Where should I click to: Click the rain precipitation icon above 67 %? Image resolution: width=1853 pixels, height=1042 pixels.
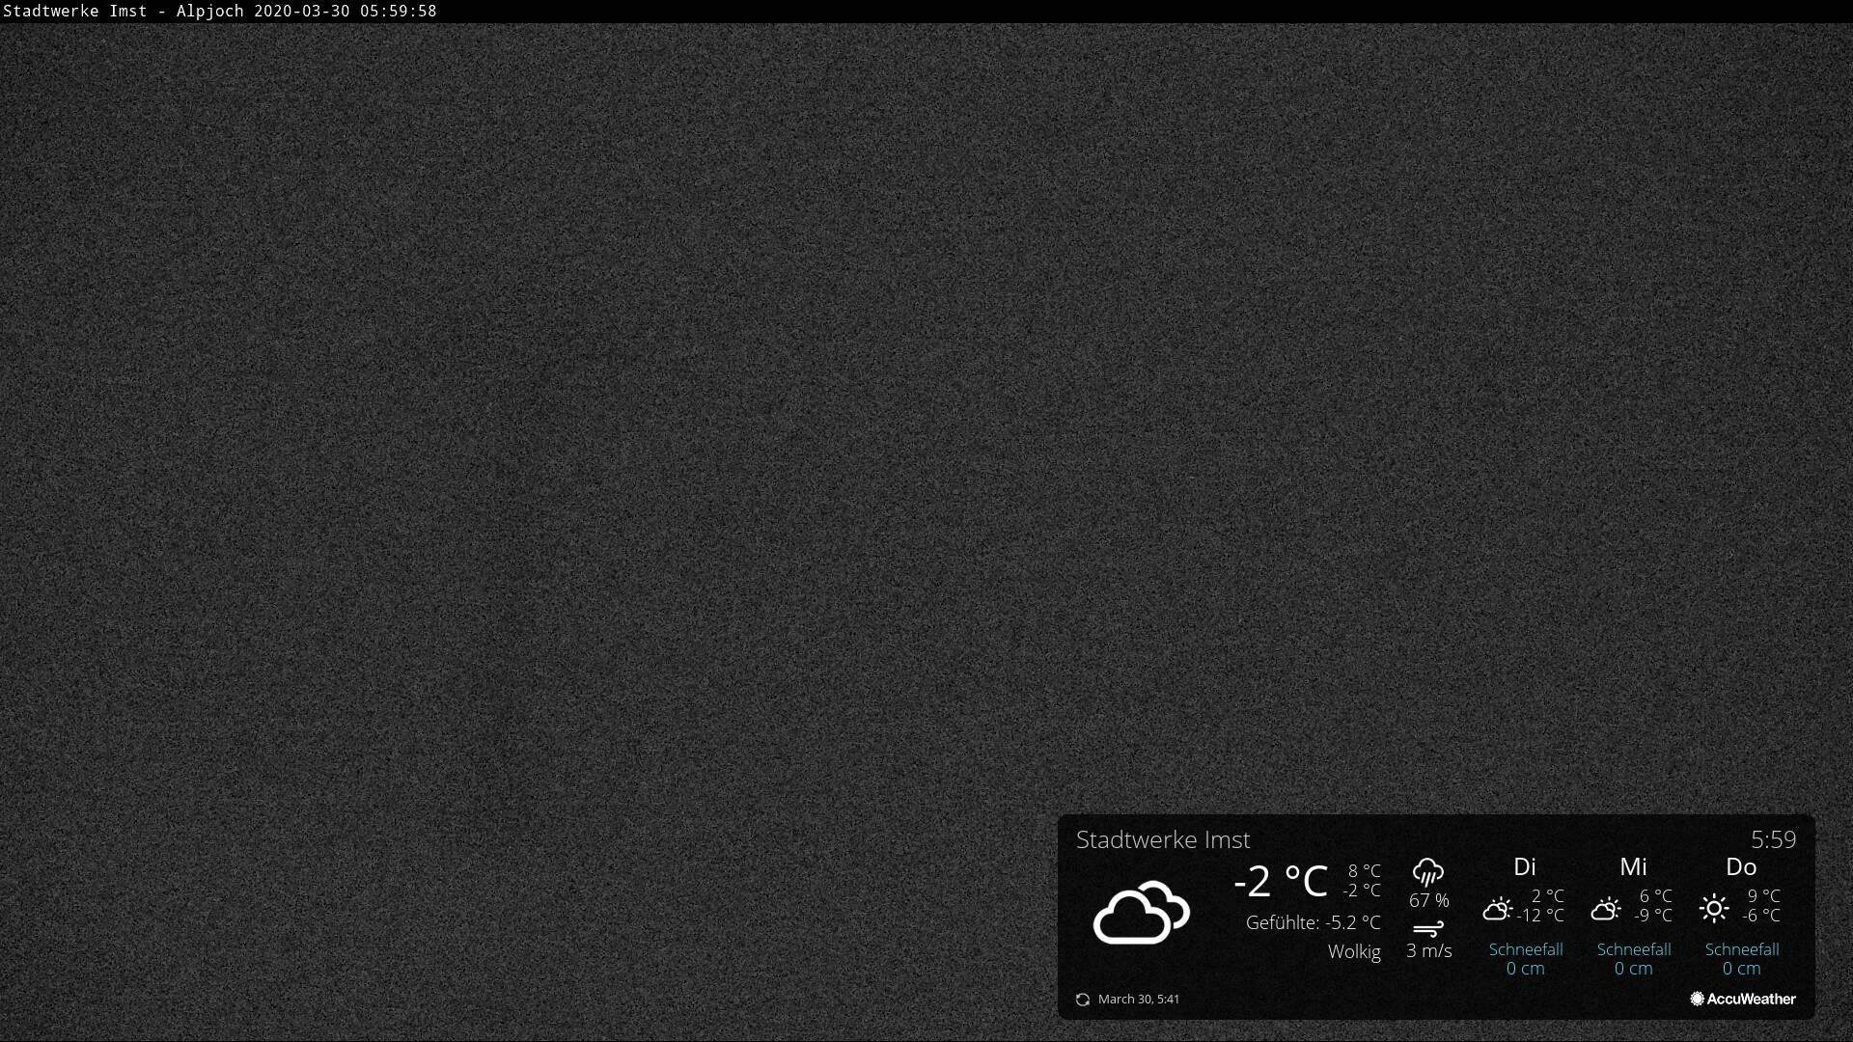click(1428, 872)
